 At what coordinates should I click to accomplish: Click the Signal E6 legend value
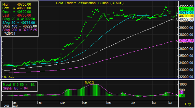click(x=16, y=88)
